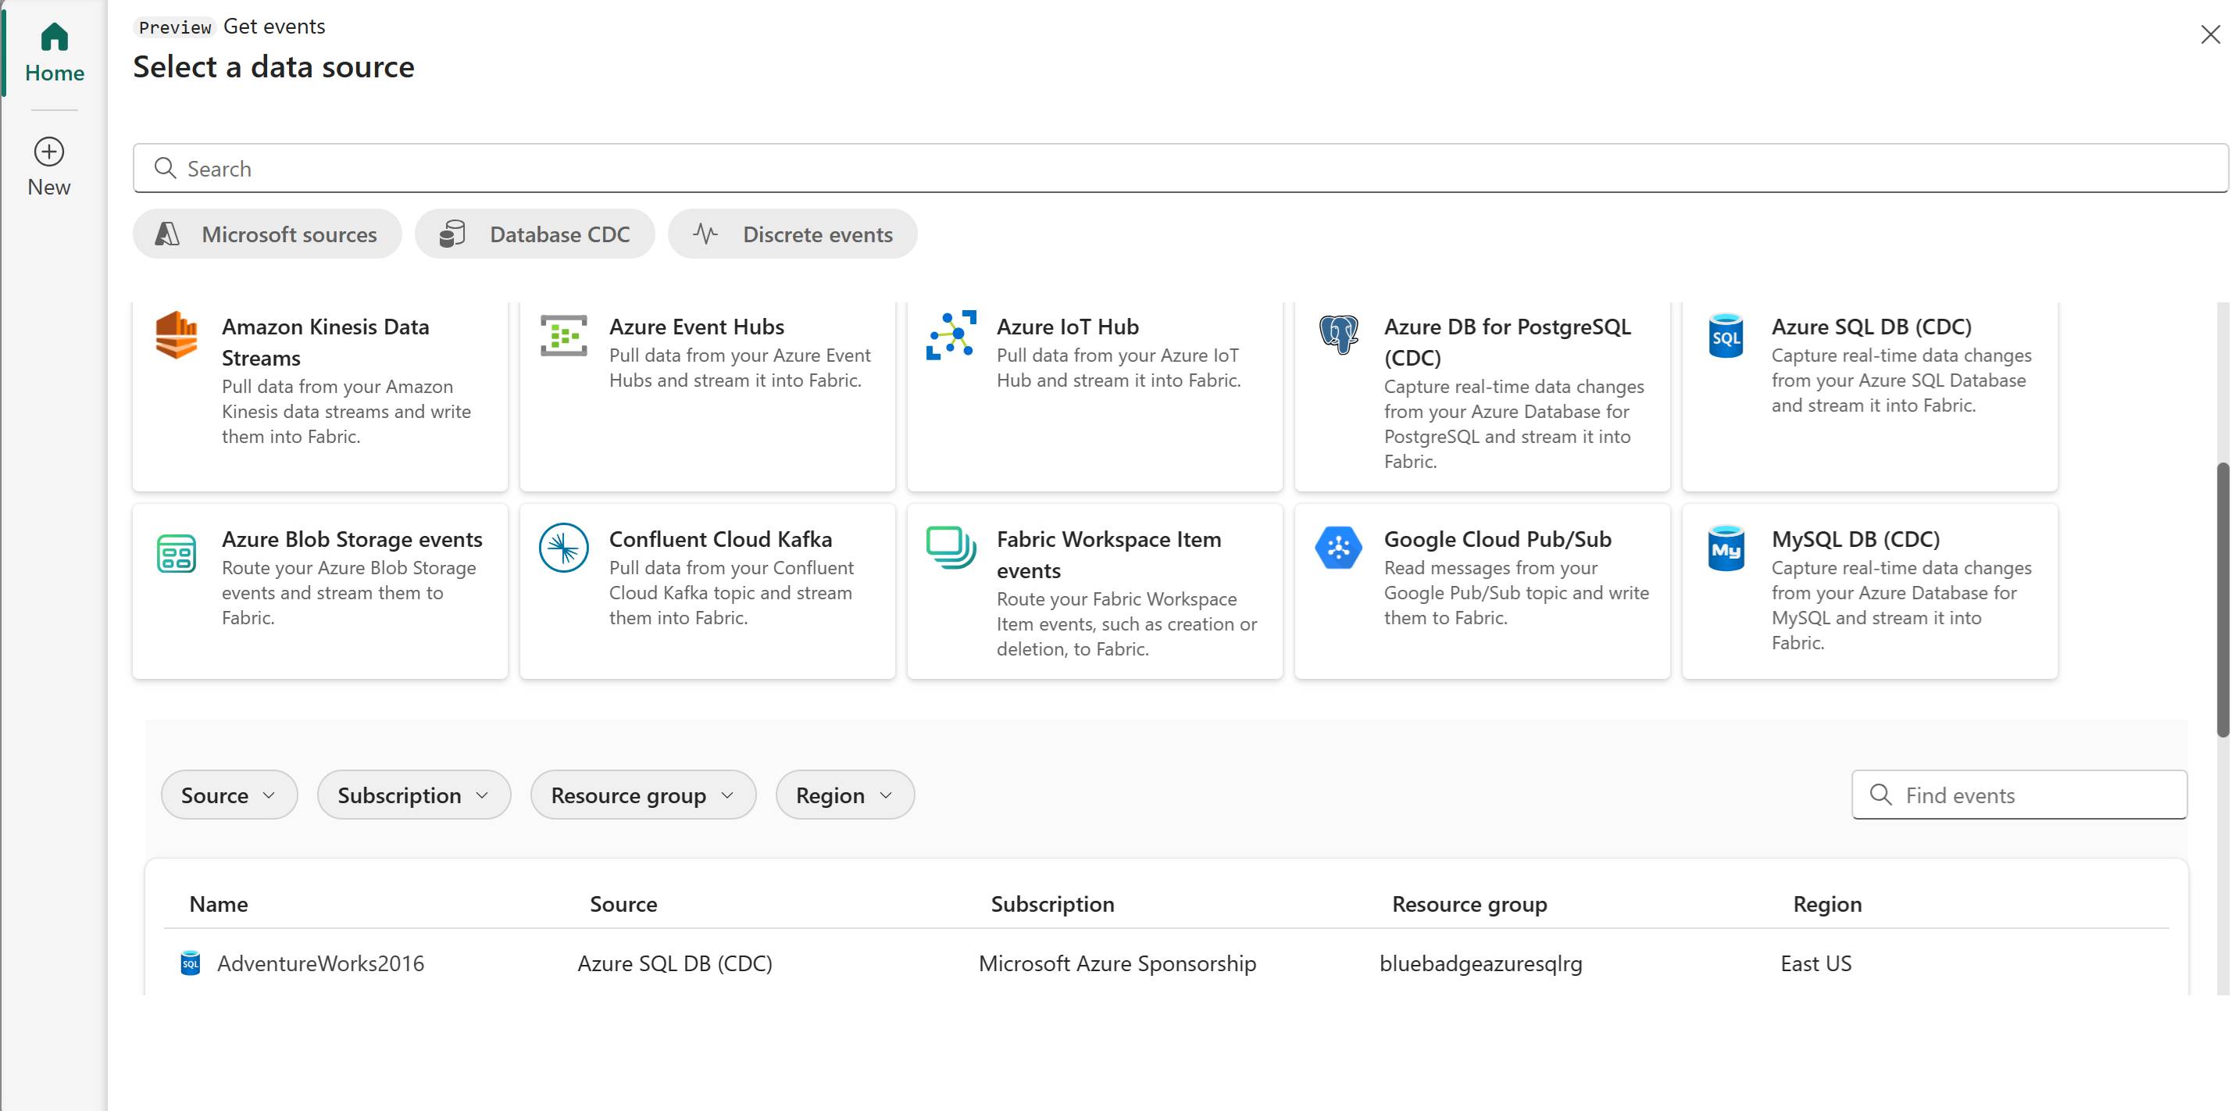Click the magnifier icon in Find events

tap(1881, 794)
